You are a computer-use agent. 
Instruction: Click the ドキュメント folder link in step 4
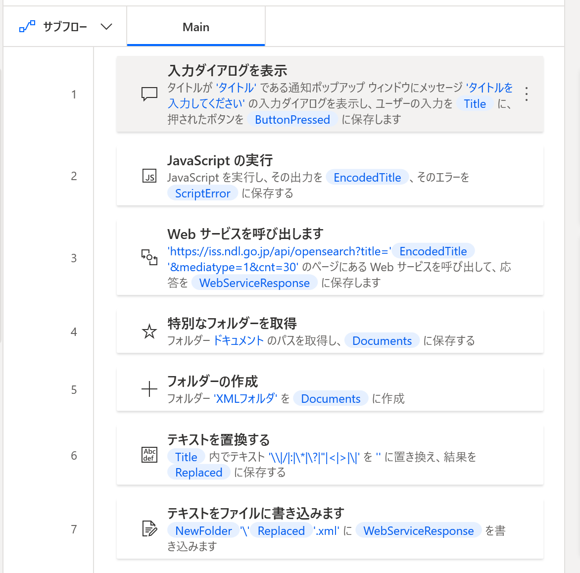(239, 340)
